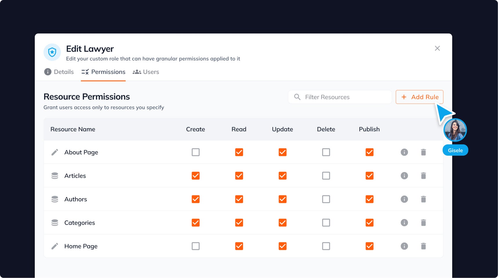This screenshot has height=278, width=498.
Task: Click the Gisele name label
Action: [455, 150]
